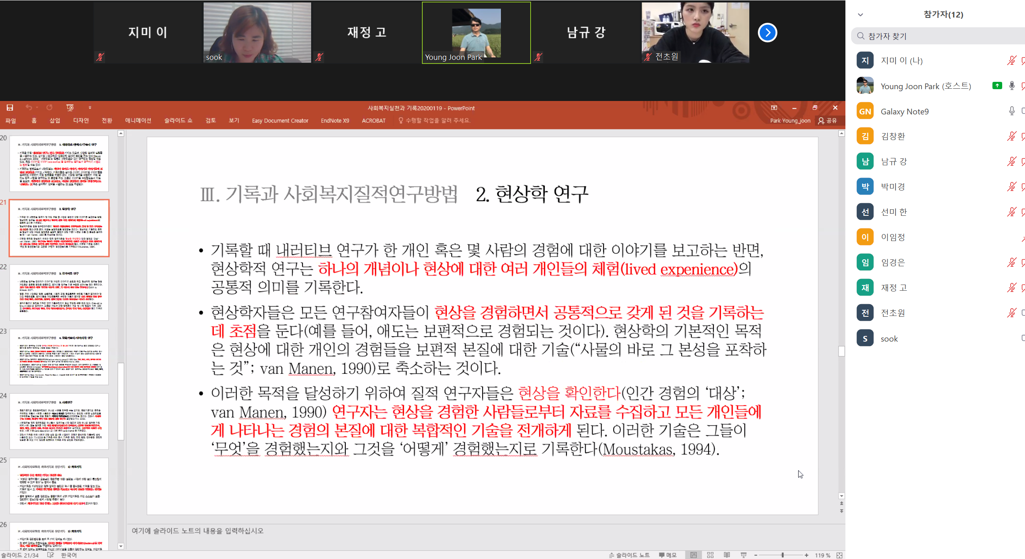Open the Undo history dropdown arrow
1025x559 pixels.
tap(37, 108)
